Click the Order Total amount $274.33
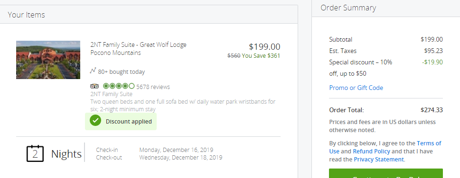This screenshot has height=178, width=460. point(432,110)
